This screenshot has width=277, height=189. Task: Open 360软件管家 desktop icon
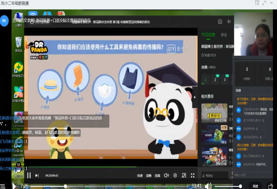click(x=18, y=94)
